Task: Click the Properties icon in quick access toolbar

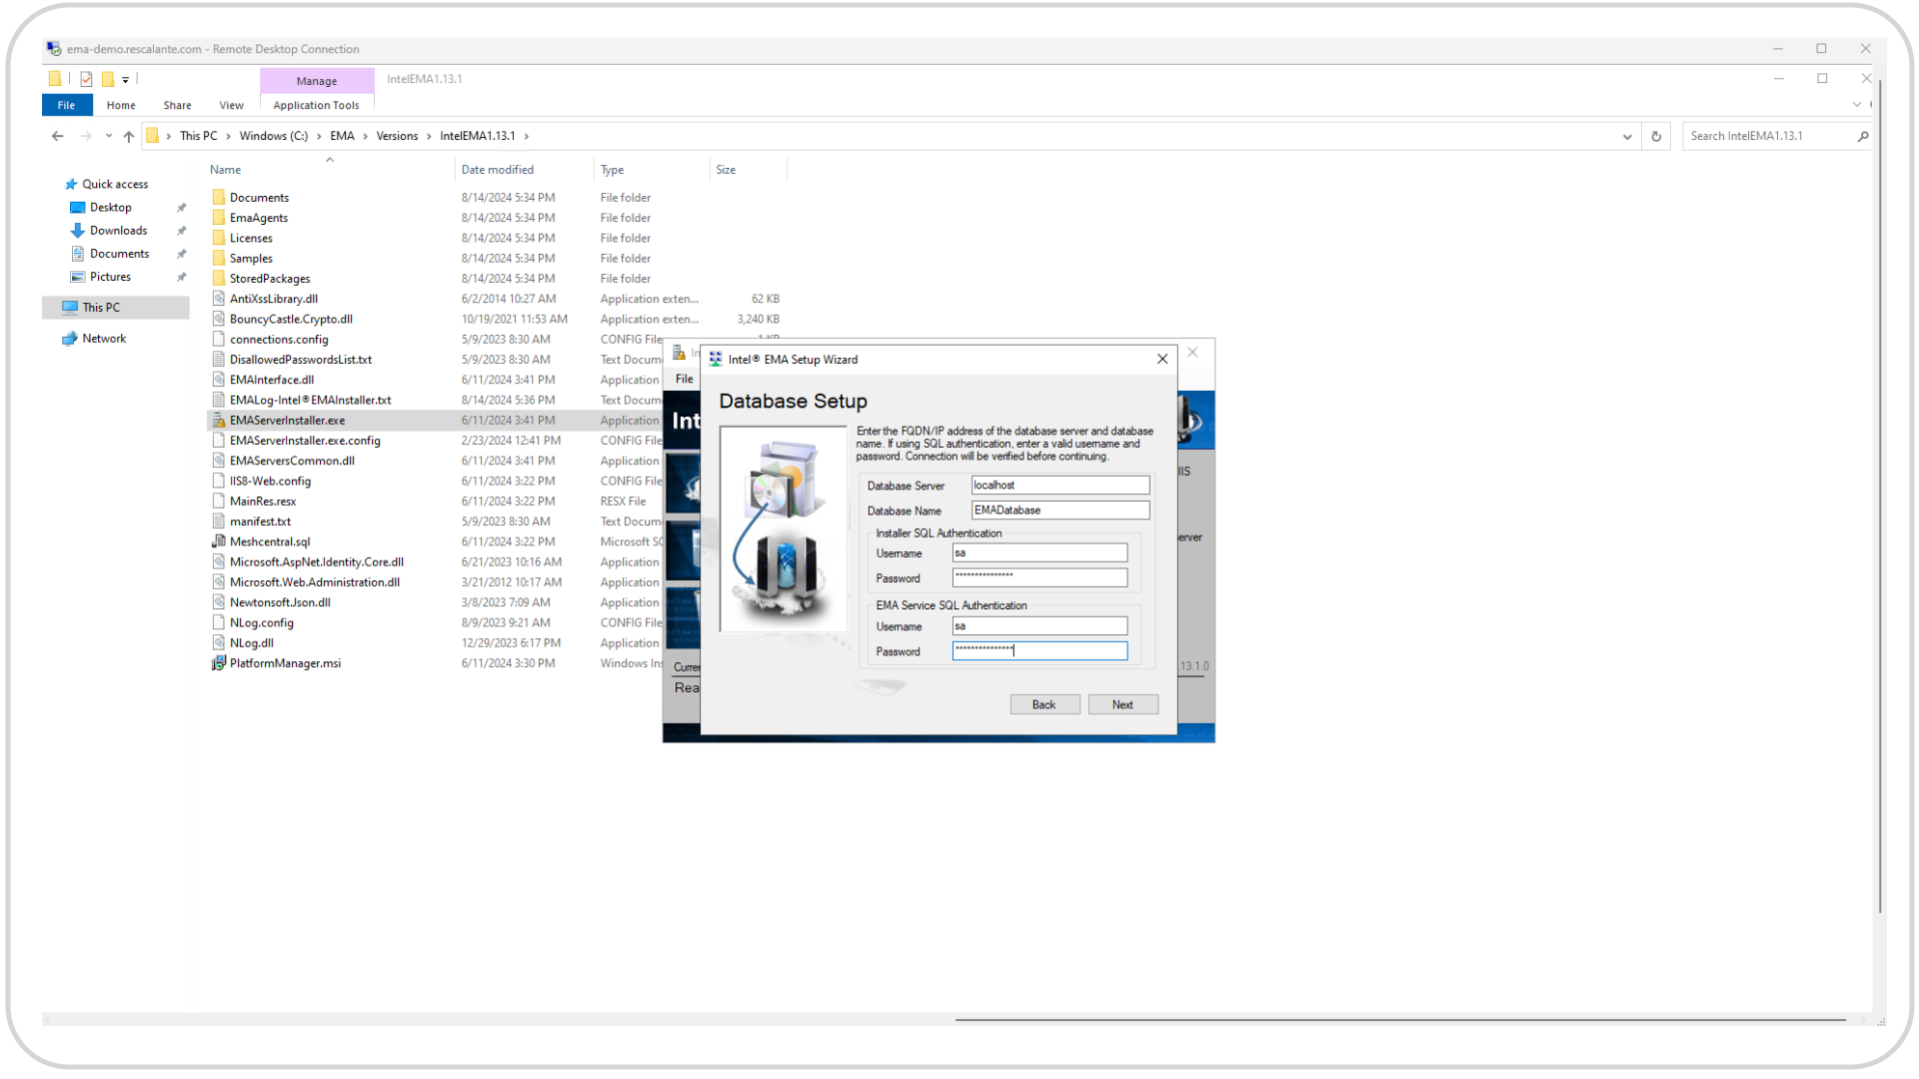Action: (x=86, y=79)
